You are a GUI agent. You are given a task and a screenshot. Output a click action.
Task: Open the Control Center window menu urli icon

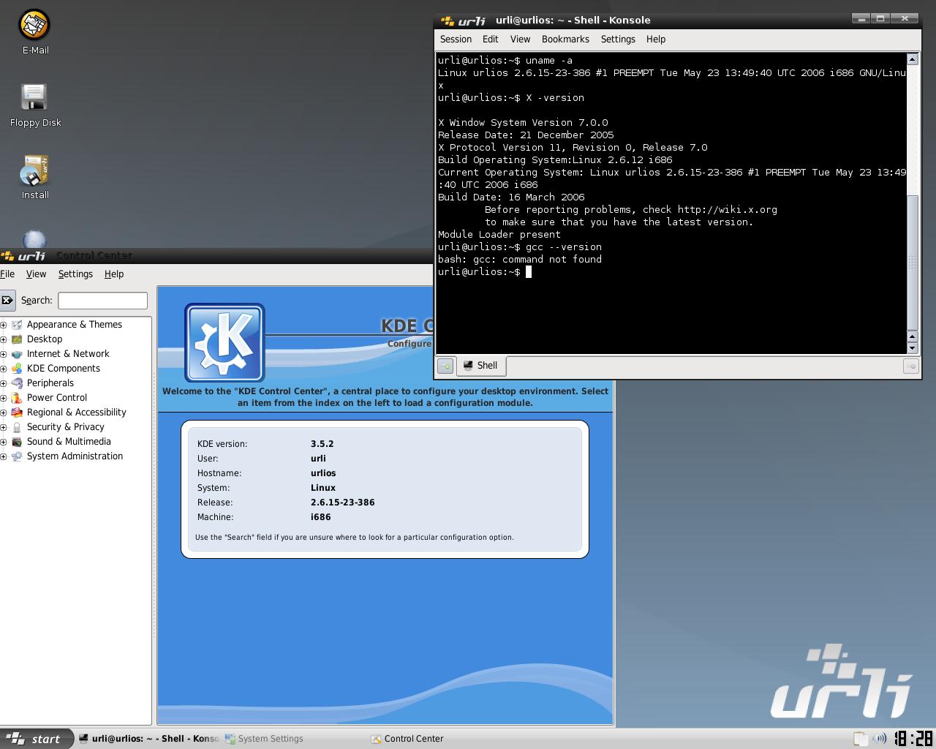coord(23,256)
